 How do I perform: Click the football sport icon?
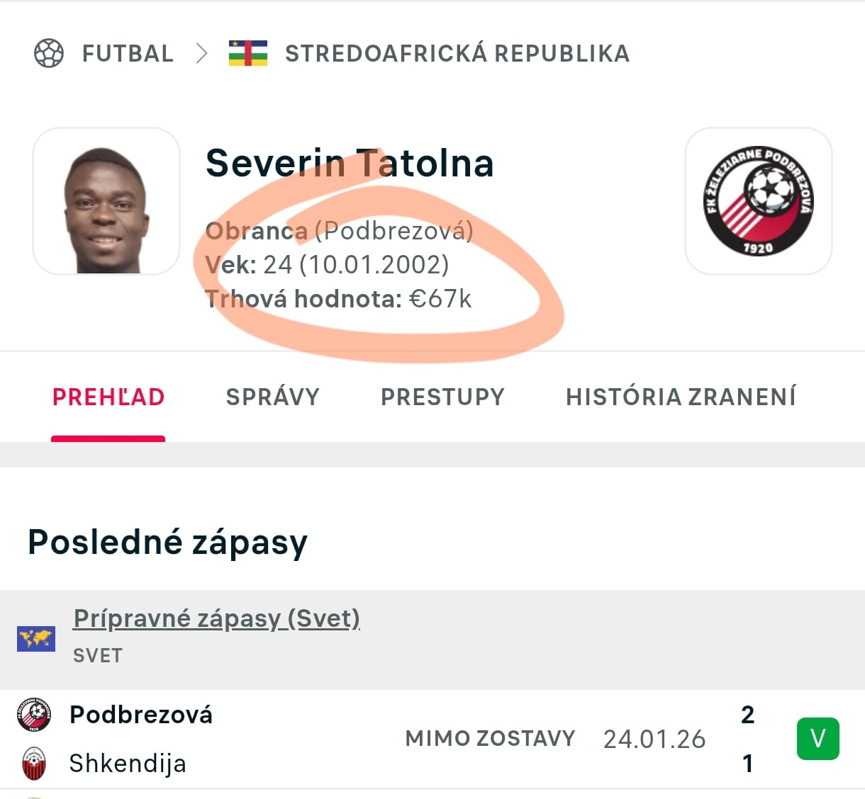pyautogui.click(x=49, y=53)
